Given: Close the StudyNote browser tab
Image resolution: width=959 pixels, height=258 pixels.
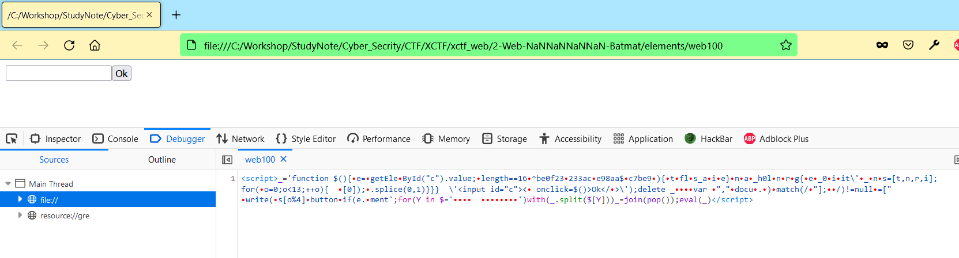Looking at the screenshot, I should [149, 15].
